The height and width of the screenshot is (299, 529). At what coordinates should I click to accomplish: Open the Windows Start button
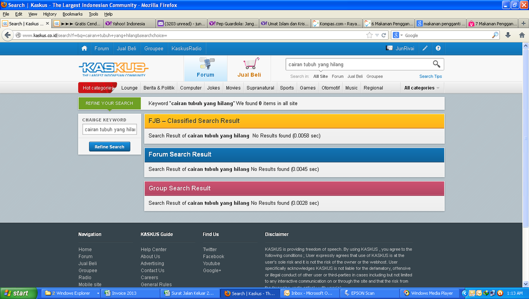[x=19, y=293]
